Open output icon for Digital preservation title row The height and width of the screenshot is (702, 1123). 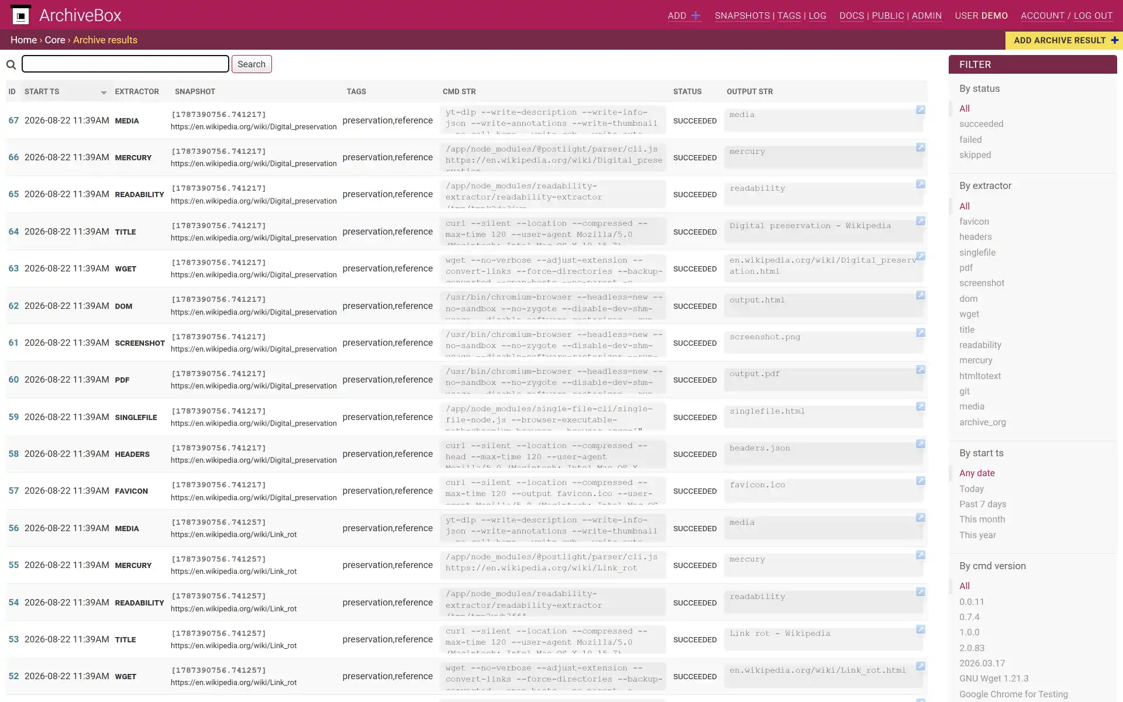[921, 221]
